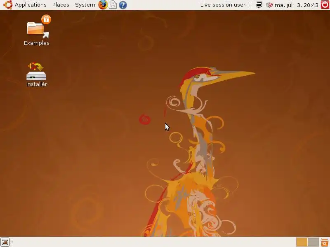Open the Places menu
The width and height of the screenshot is (330, 247).
[61, 5]
